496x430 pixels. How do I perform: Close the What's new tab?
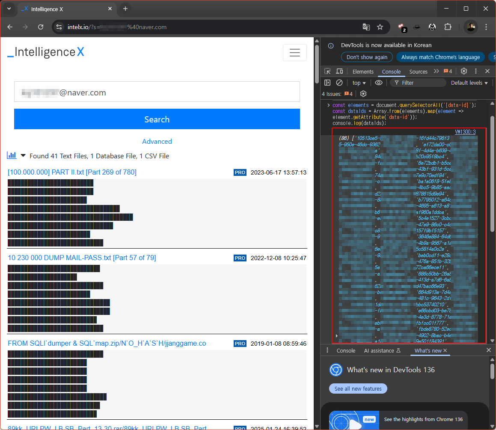(x=445, y=350)
